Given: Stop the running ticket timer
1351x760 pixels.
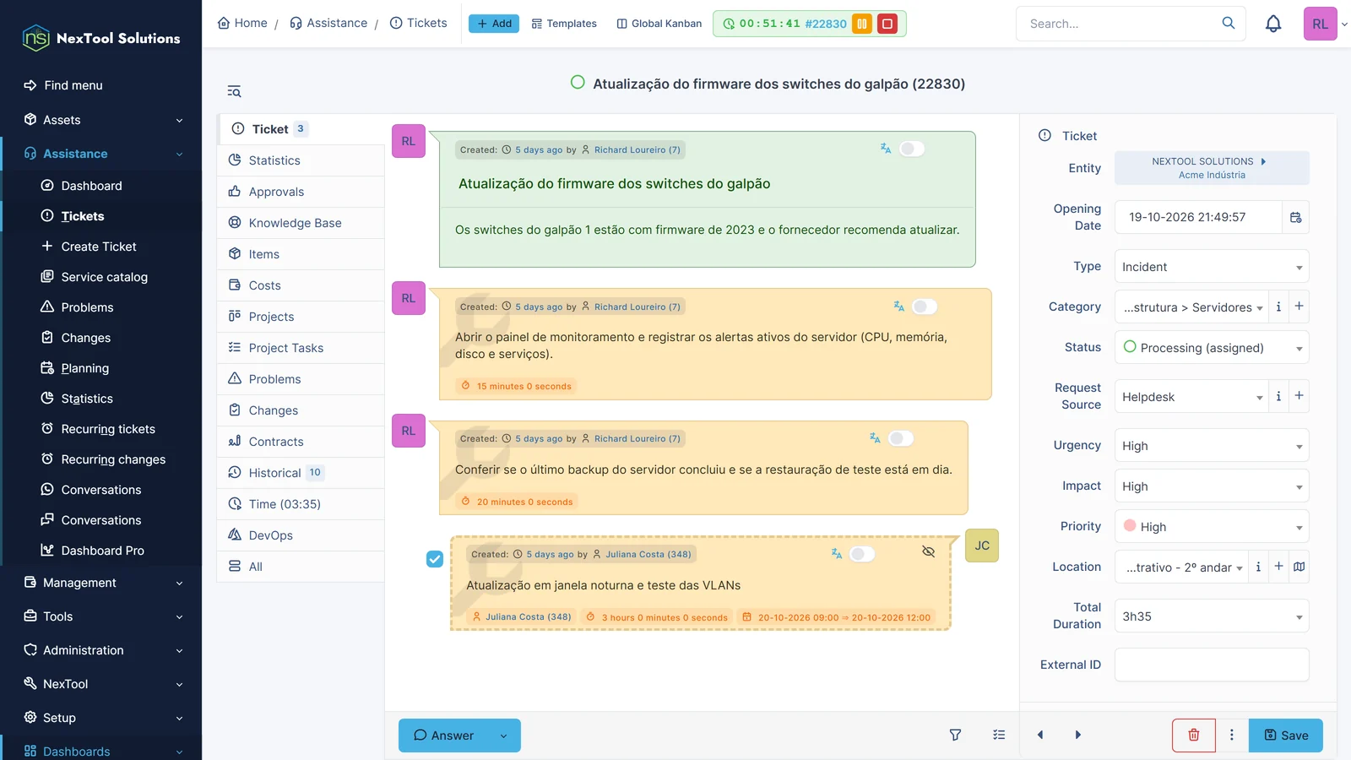Looking at the screenshot, I should click(x=887, y=24).
